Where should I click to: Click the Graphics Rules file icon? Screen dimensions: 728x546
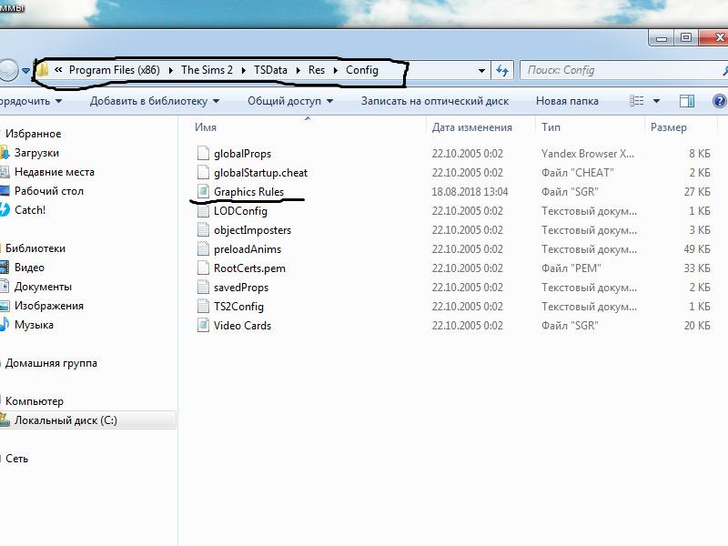(x=203, y=191)
